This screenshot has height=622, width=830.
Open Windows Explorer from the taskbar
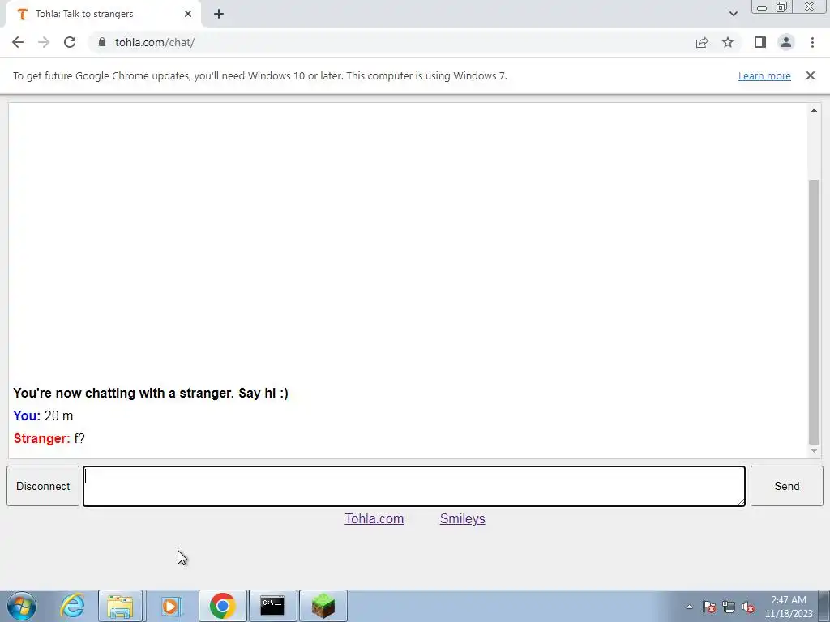point(120,606)
